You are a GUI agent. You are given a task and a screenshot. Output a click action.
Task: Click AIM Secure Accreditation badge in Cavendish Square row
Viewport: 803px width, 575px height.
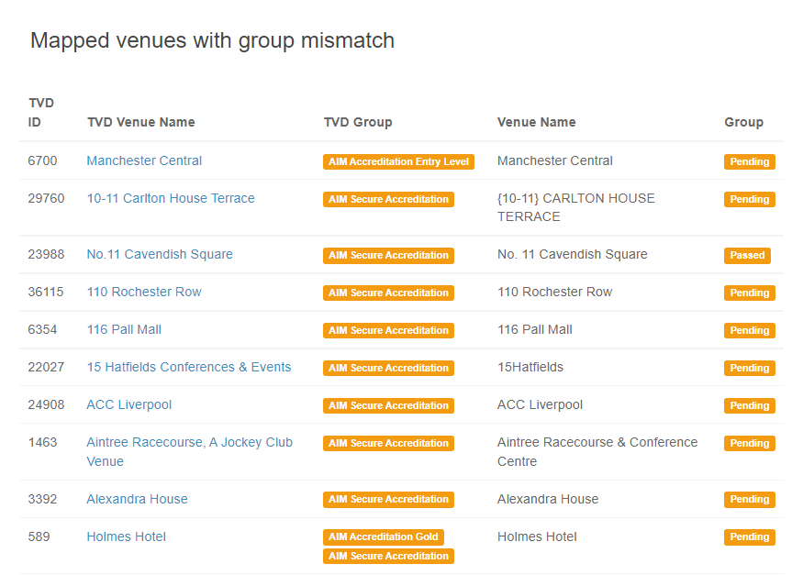tap(388, 256)
